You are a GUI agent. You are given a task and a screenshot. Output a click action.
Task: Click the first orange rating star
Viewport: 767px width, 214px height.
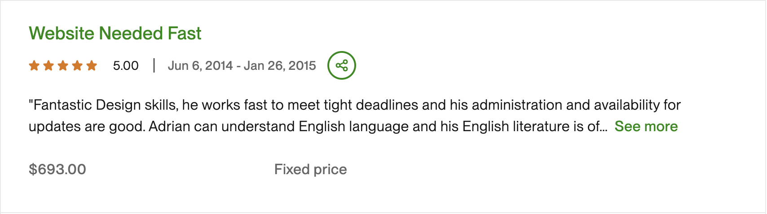(34, 66)
